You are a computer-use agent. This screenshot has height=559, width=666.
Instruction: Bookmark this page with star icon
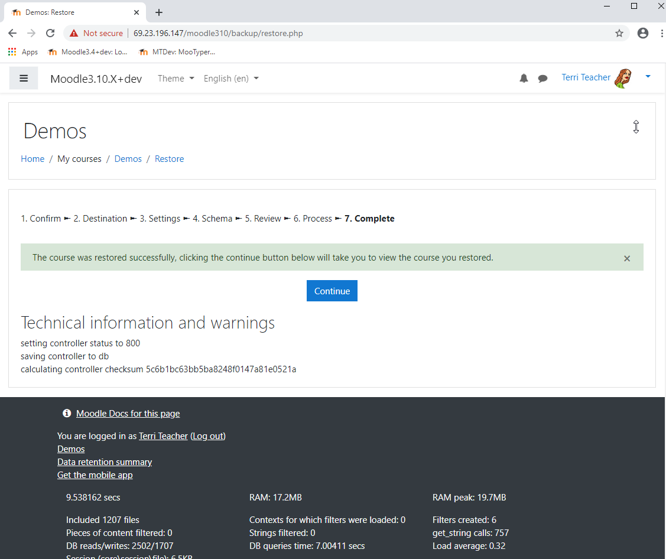pos(619,33)
